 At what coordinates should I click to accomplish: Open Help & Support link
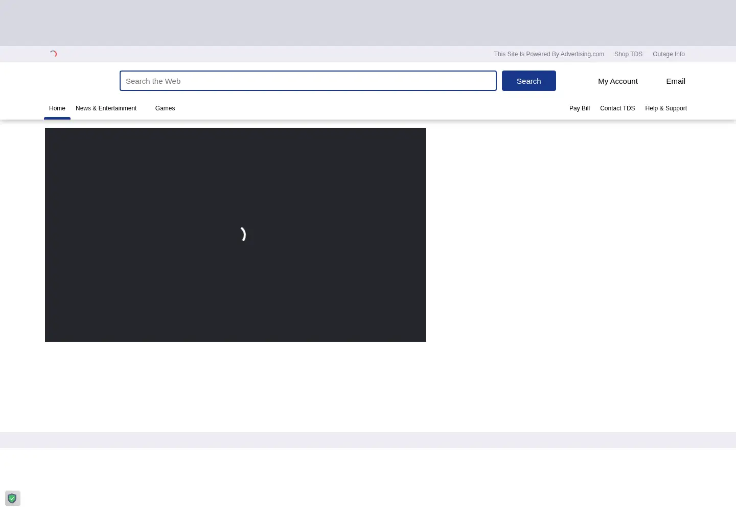click(666, 108)
